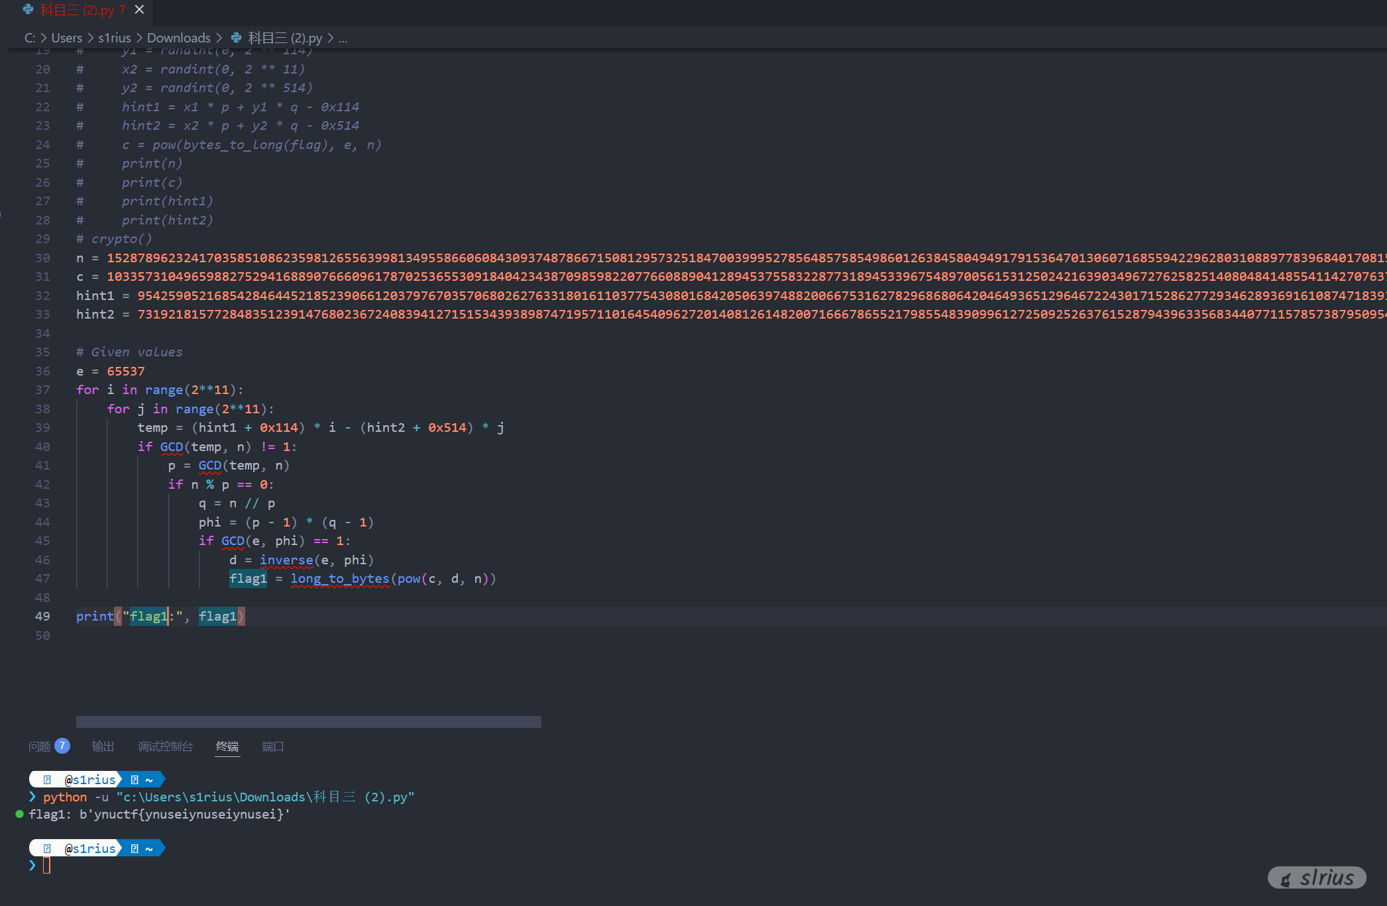Click line number 37 in the gutter
The height and width of the screenshot is (906, 1387).
click(42, 389)
